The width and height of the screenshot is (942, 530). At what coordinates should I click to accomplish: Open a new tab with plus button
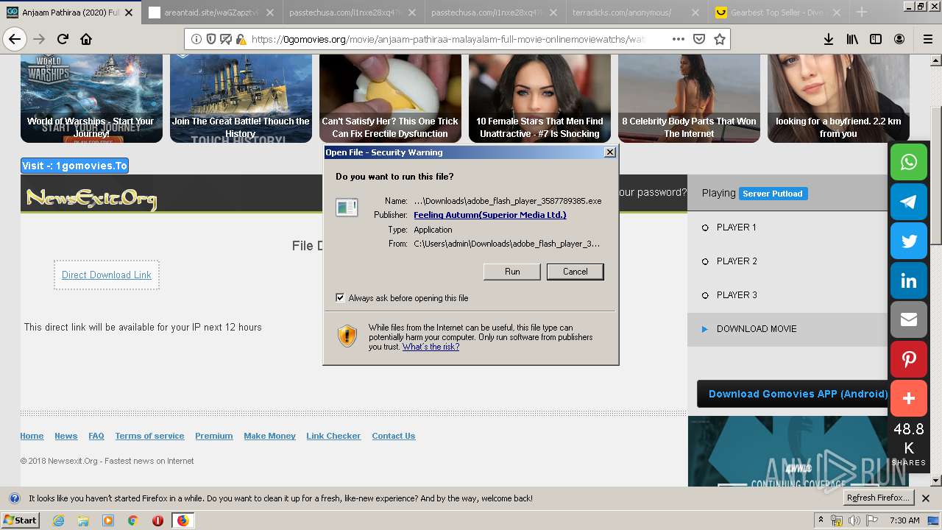click(862, 12)
